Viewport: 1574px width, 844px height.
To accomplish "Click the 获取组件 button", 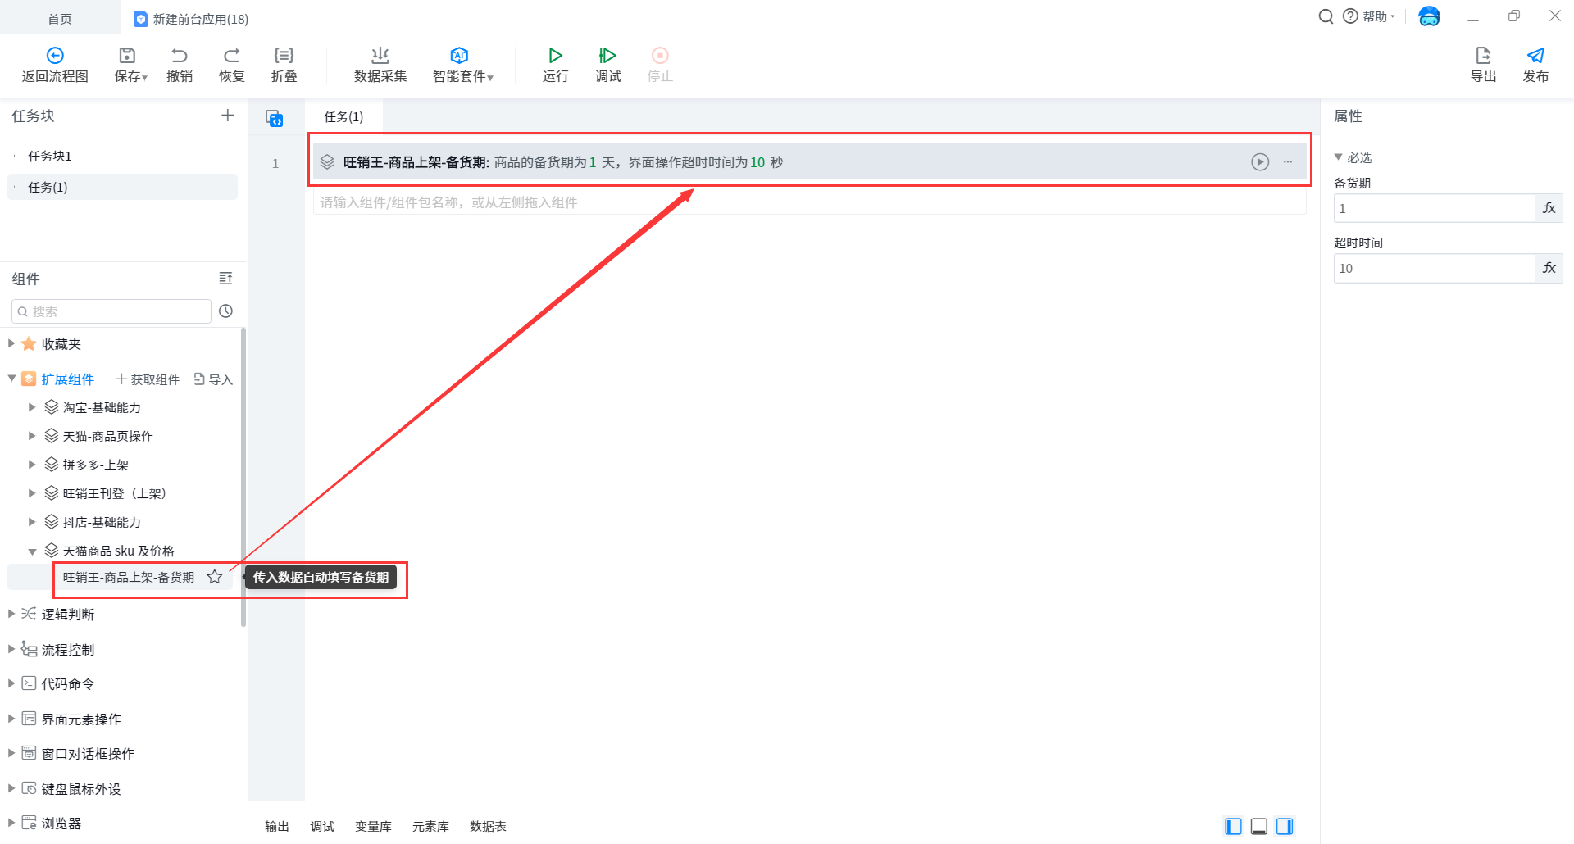I will click(x=148, y=379).
